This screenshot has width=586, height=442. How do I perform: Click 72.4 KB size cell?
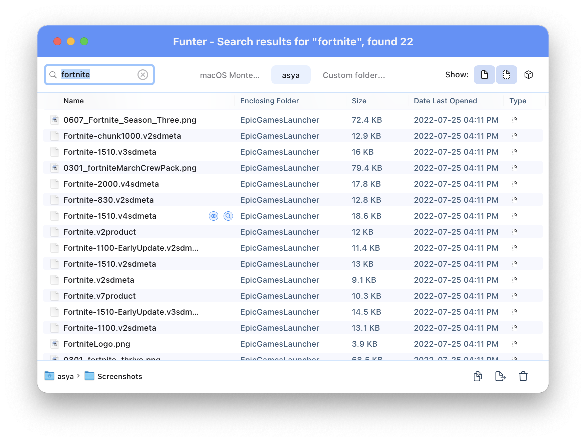coord(367,120)
